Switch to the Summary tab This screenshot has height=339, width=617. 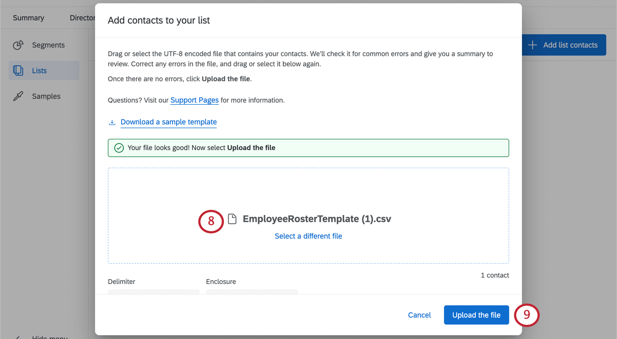(x=28, y=17)
